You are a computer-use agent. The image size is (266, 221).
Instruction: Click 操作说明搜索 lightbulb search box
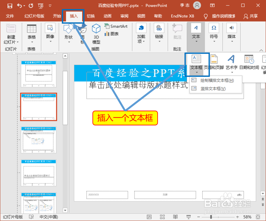pyautogui.click(x=219, y=16)
